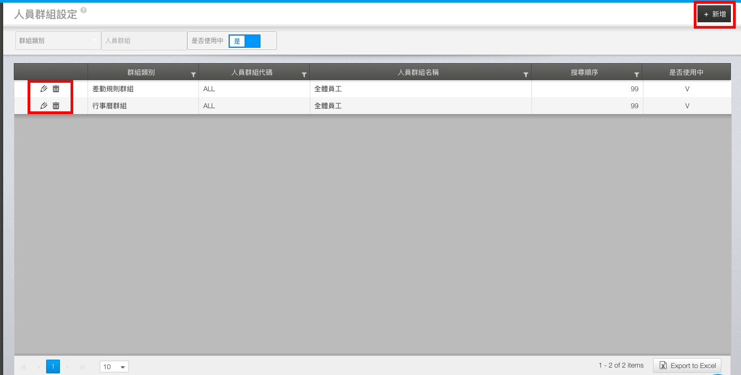Delete the 行事曆群組 row with trash icon
Image resolution: width=741 pixels, height=375 pixels.
[56, 106]
